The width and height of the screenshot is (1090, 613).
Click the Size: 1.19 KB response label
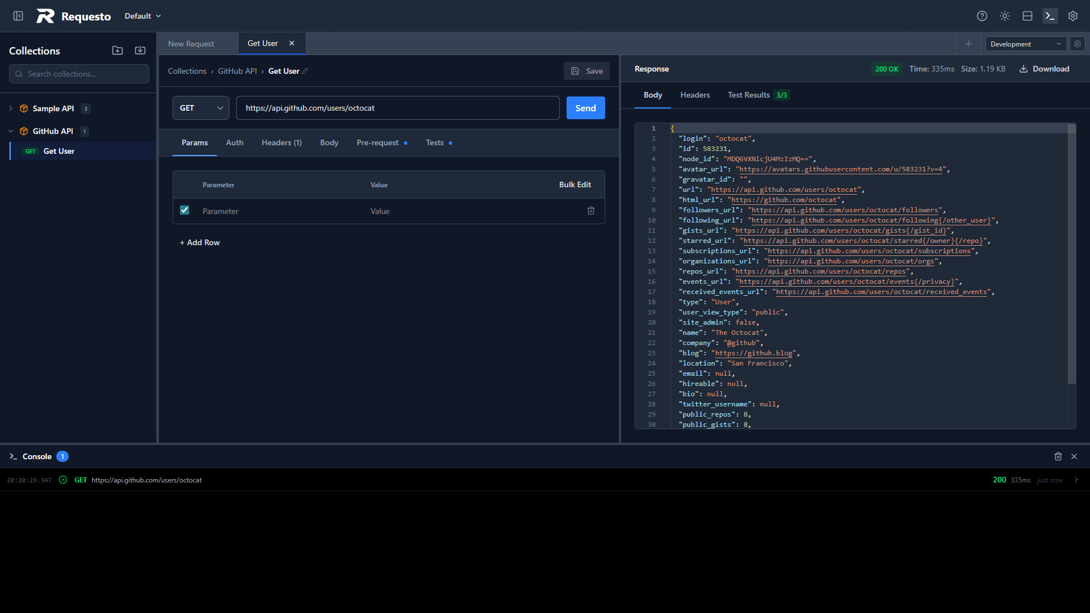click(x=983, y=69)
